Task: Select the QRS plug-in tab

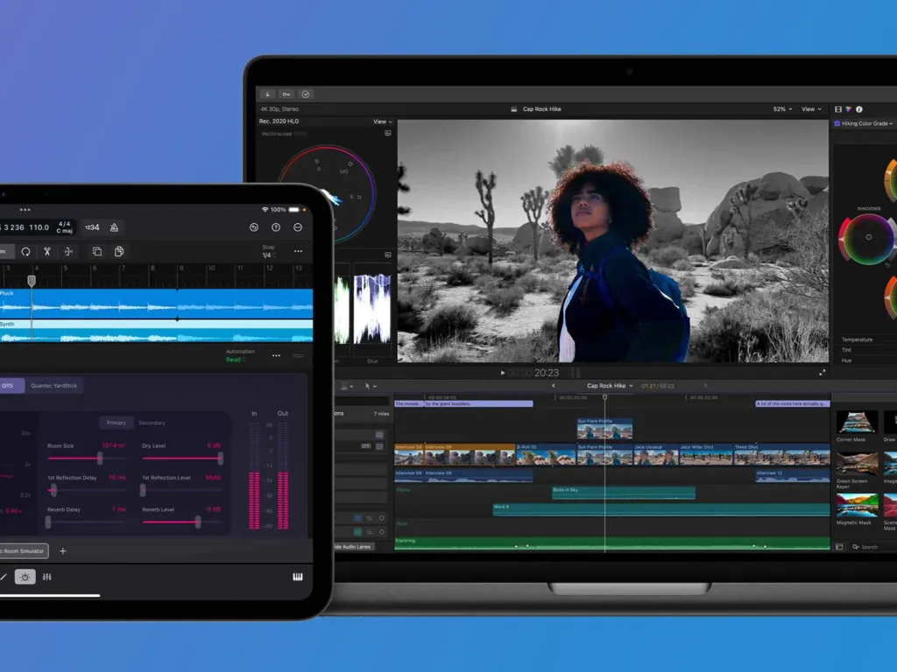Action: click(x=9, y=386)
